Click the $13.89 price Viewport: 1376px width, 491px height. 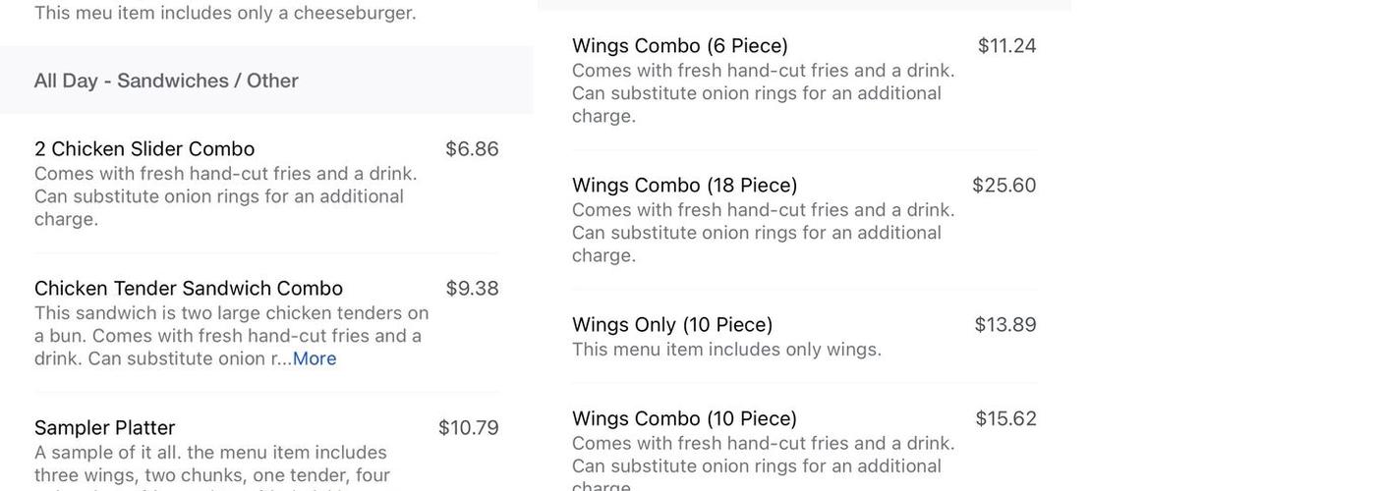[1004, 325]
